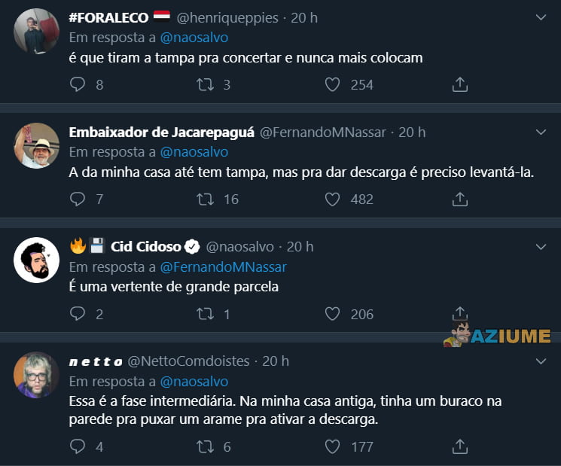Retweet the tweet with 16 retweets
This screenshot has width=561, height=466.
coord(205,199)
